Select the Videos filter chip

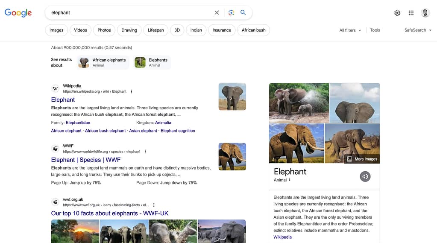tap(80, 30)
